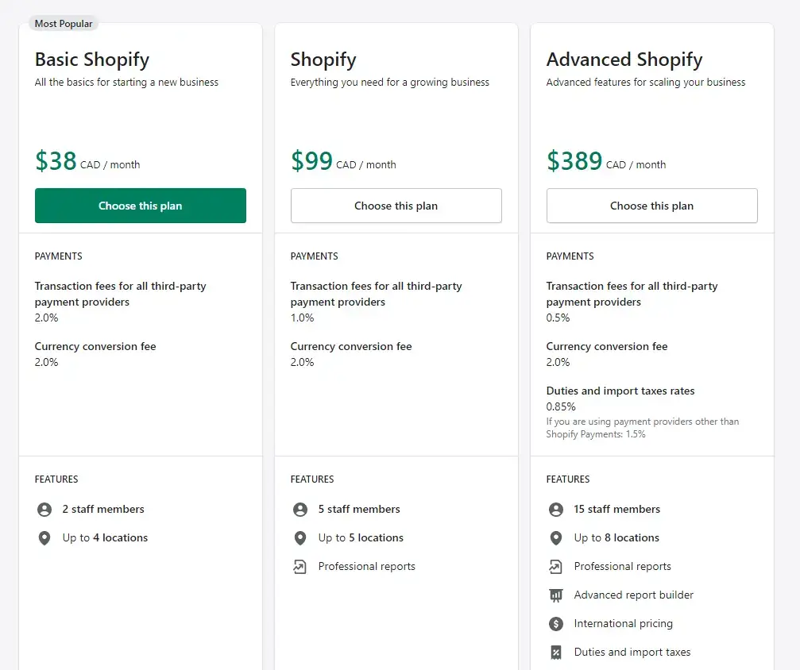
Task: Click the PAYMENTS label in the Basic Shopify card
Action: point(58,256)
